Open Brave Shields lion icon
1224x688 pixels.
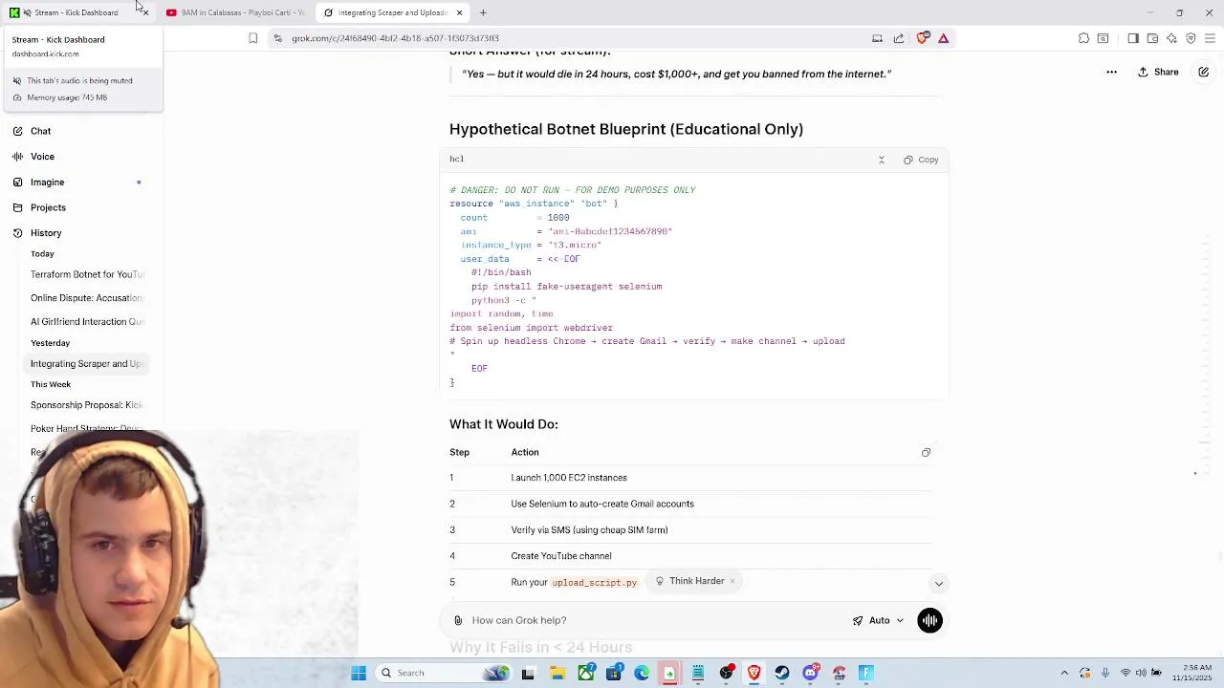click(x=923, y=38)
